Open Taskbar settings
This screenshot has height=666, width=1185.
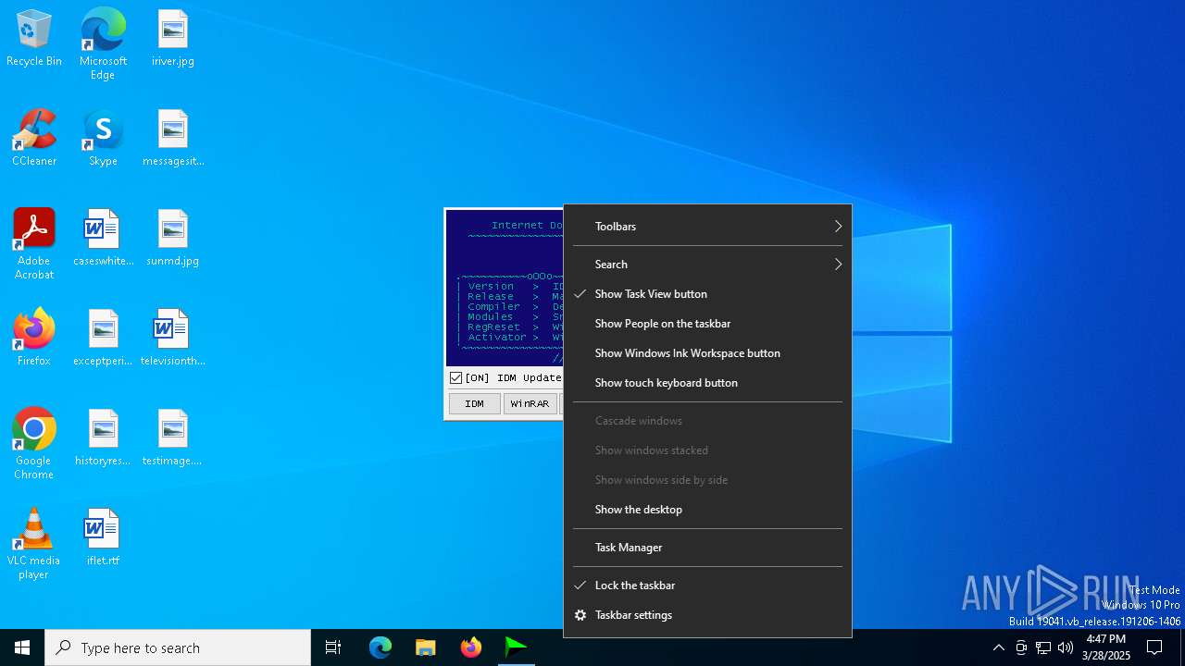(x=707, y=615)
